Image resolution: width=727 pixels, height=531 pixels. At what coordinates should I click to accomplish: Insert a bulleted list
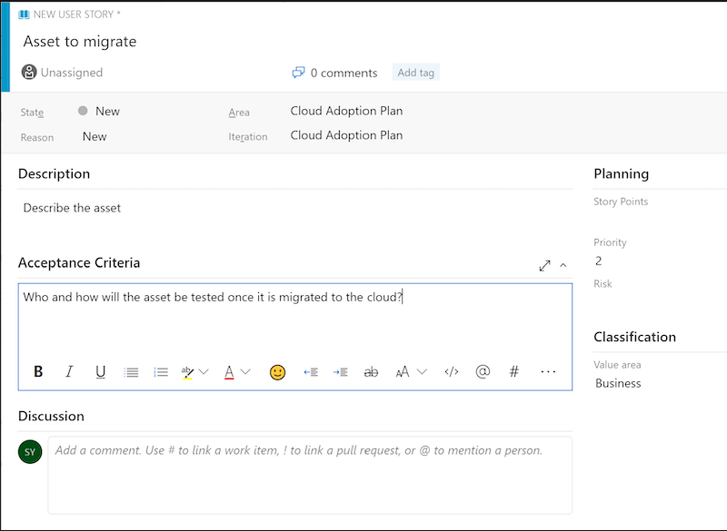coord(131,372)
